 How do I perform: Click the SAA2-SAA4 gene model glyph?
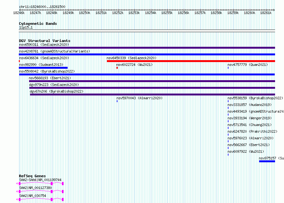pyautogui.click(x=40, y=184)
